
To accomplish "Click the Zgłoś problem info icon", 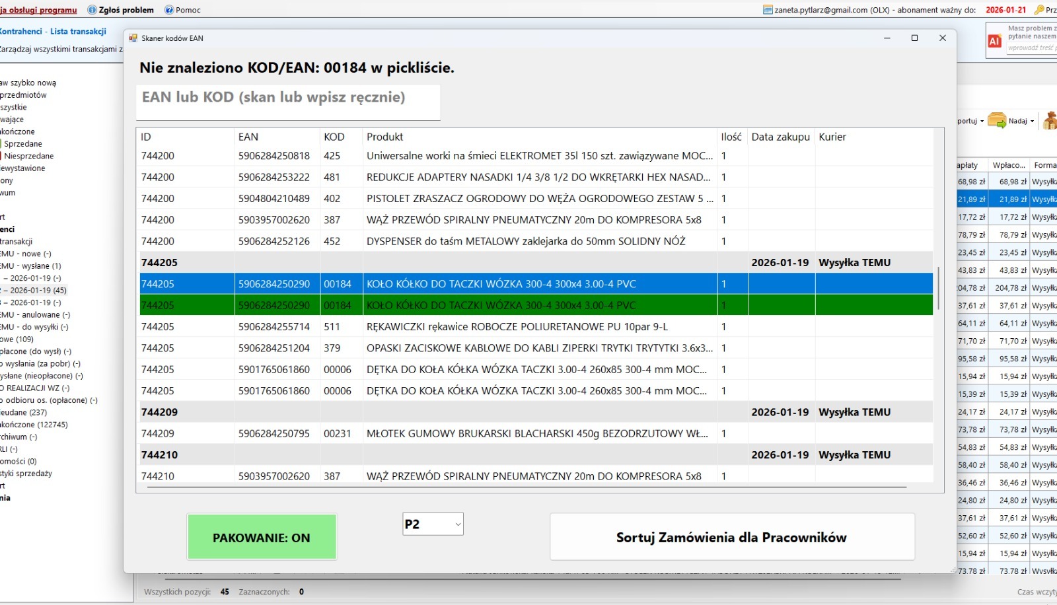I will click(x=92, y=10).
